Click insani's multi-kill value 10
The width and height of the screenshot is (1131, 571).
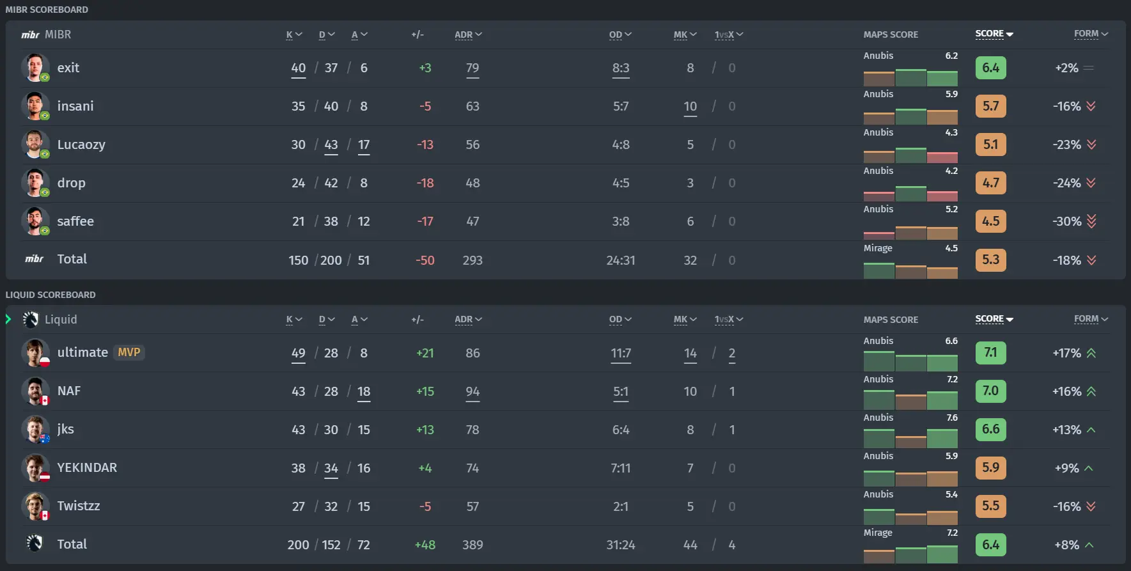tap(690, 106)
